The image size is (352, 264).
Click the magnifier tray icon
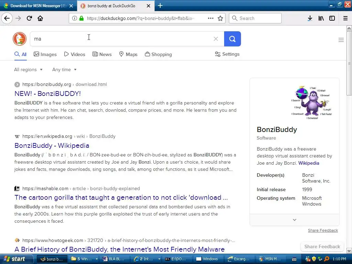click(327, 259)
